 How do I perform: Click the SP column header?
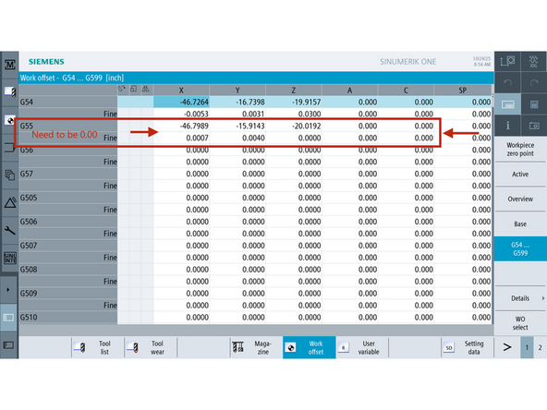[x=463, y=90]
